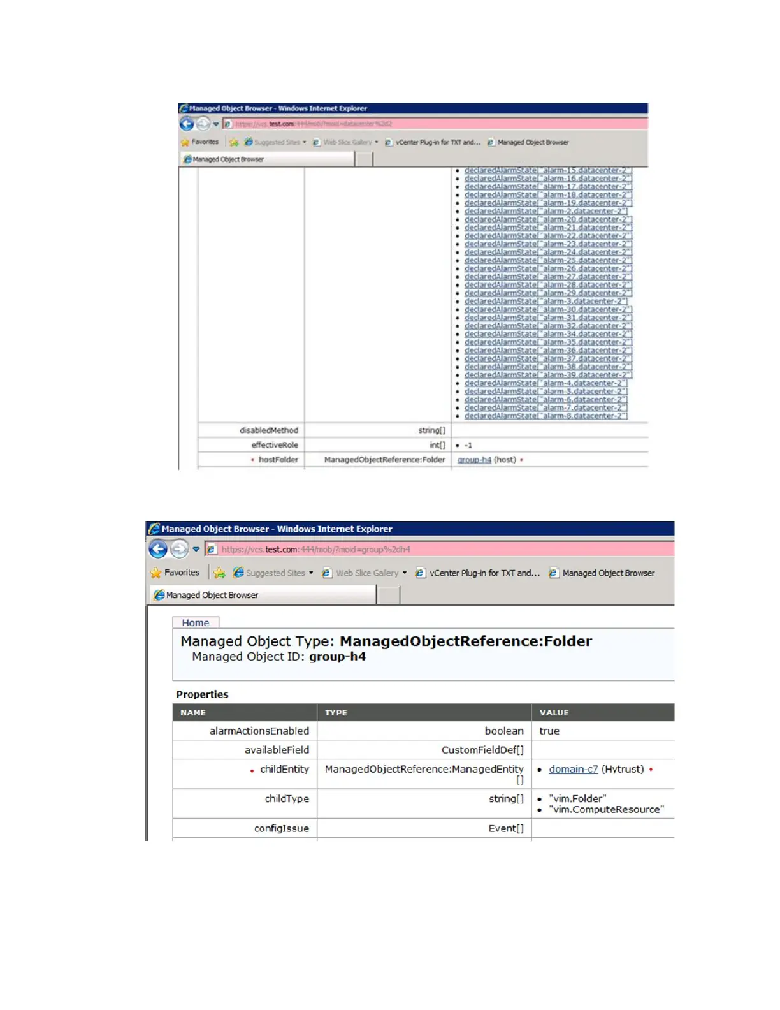Viewport: 780px width, 1010px height.
Task: Open declaredAlarmState alarm-20.datacenter-2 link
Action: click(x=547, y=219)
